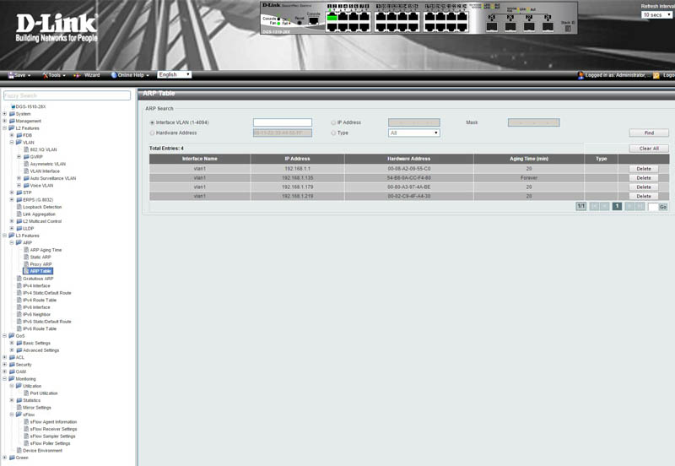Open the Refresh Interval 10 secs dropdown

tap(656, 14)
